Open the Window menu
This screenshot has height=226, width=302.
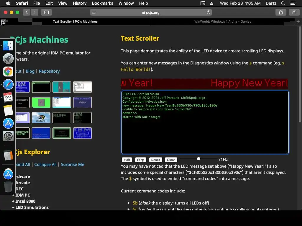(126, 3)
